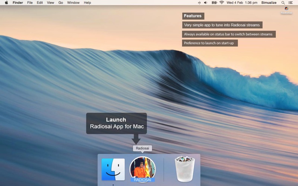Open Spotlight search magnifier icon
This screenshot has width=298, height=186.
[x=283, y=3]
